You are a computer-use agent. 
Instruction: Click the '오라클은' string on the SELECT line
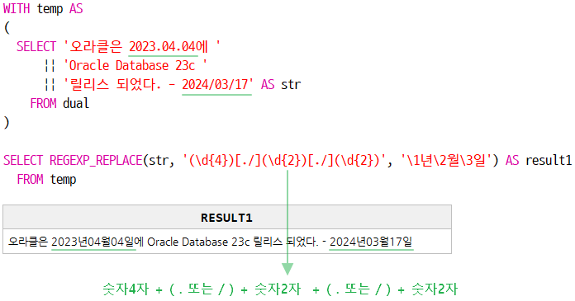(95, 46)
